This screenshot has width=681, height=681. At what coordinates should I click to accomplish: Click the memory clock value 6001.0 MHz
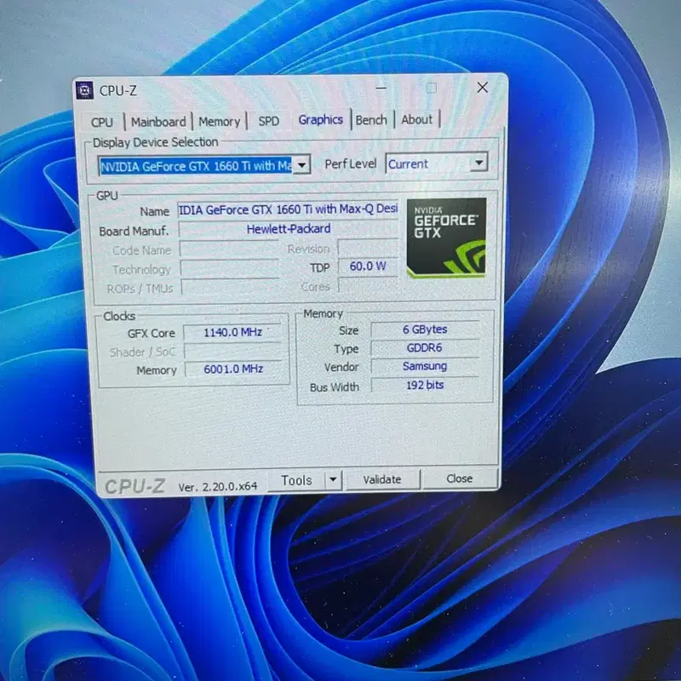tap(233, 369)
